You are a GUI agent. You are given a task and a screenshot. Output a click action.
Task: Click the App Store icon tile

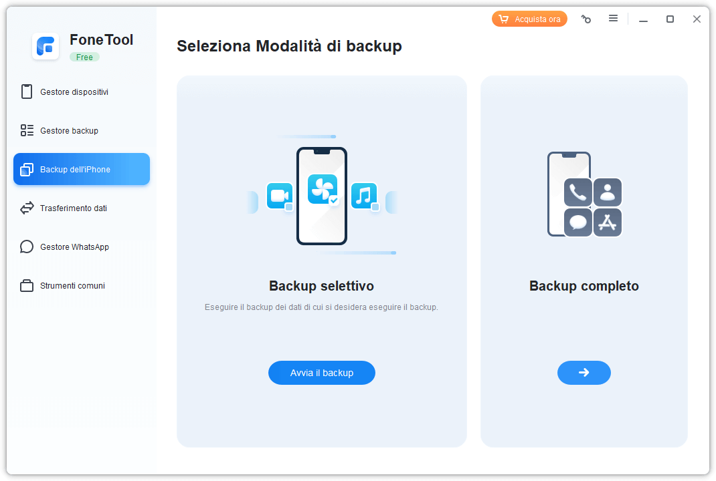608,222
